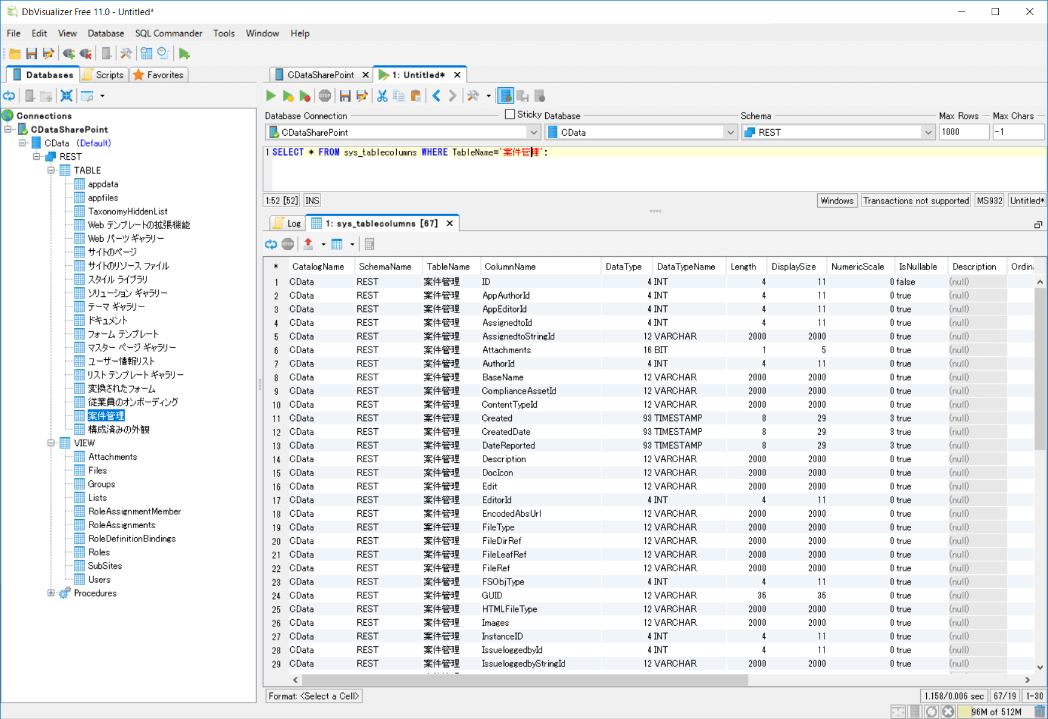Open the Schema dropdown showing REST
This screenshot has height=719, width=1048.
click(x=927, y=132)
